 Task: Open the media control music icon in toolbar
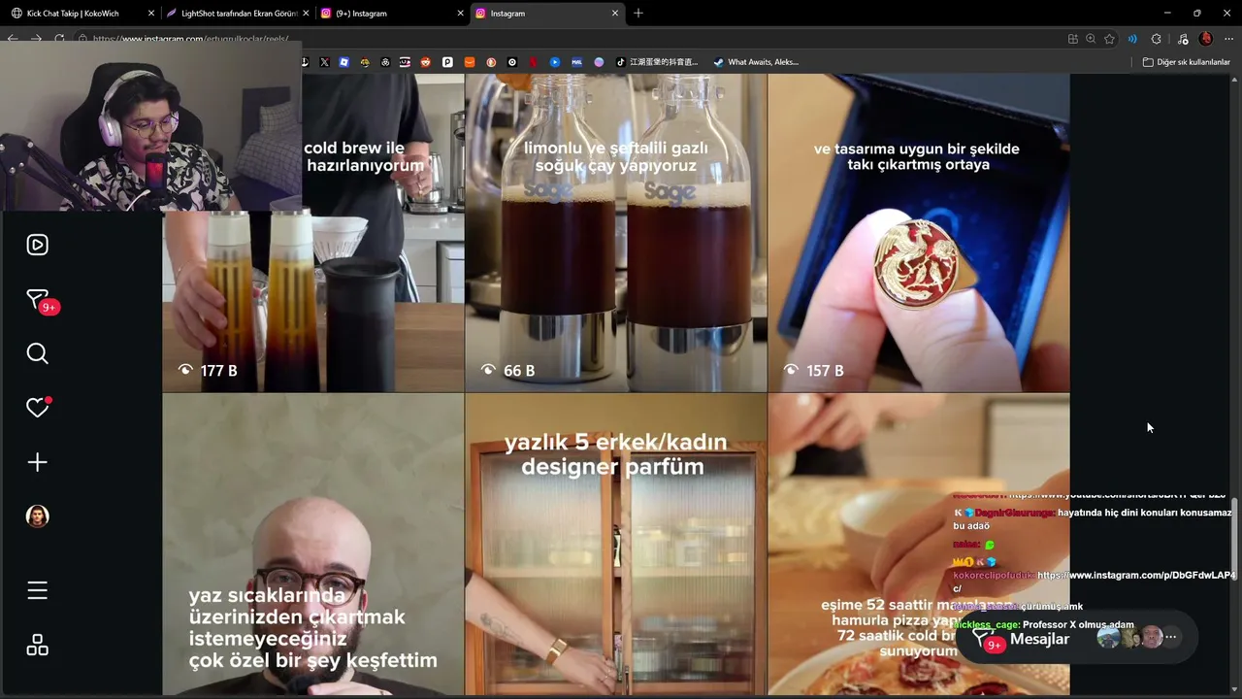[1183, 39]
